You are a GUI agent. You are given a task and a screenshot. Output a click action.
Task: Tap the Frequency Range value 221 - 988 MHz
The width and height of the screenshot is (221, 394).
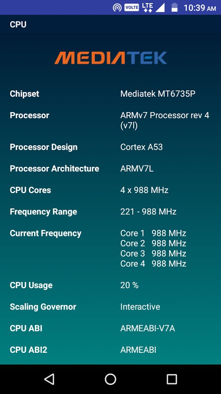148,212
